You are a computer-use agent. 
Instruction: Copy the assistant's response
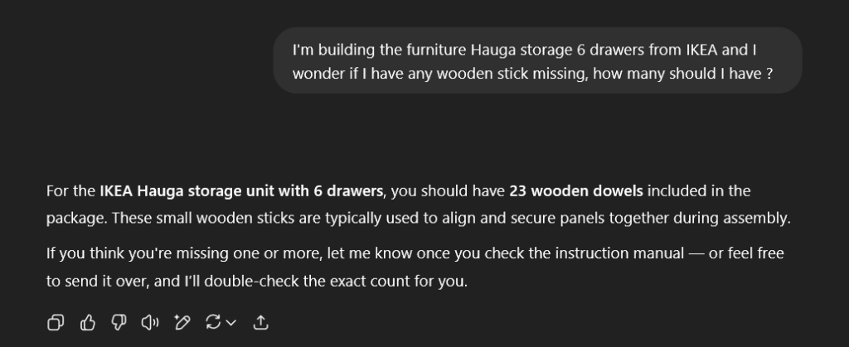[56, 322]
